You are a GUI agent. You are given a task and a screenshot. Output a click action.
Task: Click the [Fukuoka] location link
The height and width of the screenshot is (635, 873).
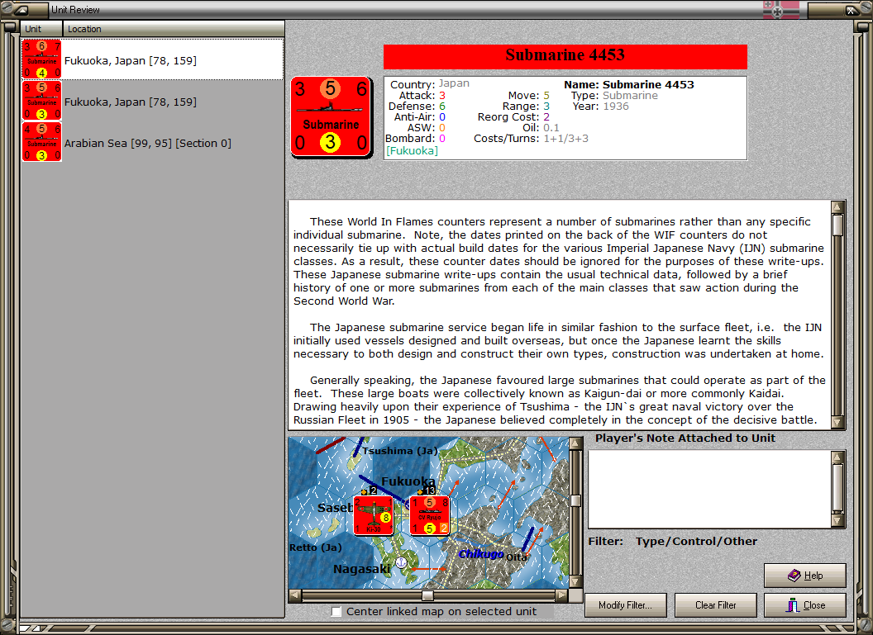[412, 150]
